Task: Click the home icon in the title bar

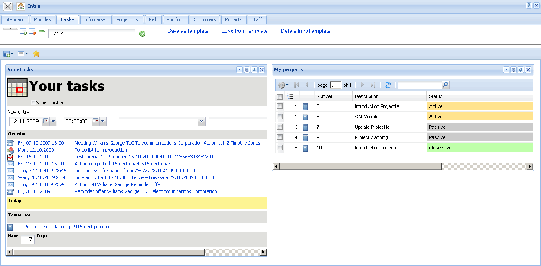Action: pos(20,6)
